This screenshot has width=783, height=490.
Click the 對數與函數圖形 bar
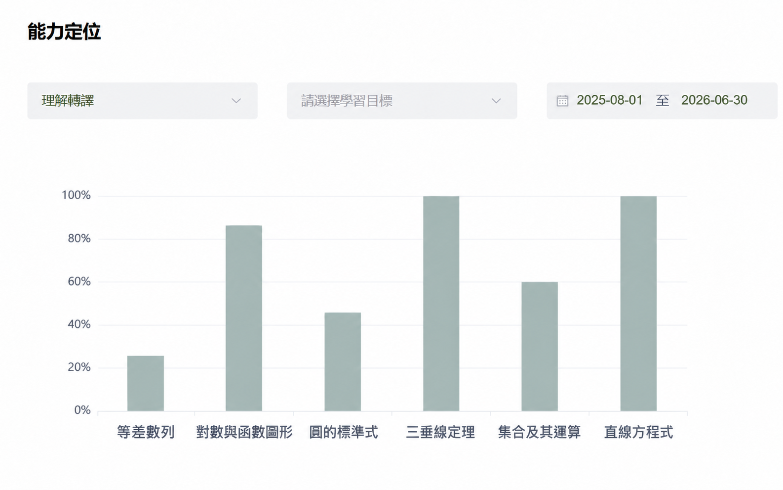point(244,318)
